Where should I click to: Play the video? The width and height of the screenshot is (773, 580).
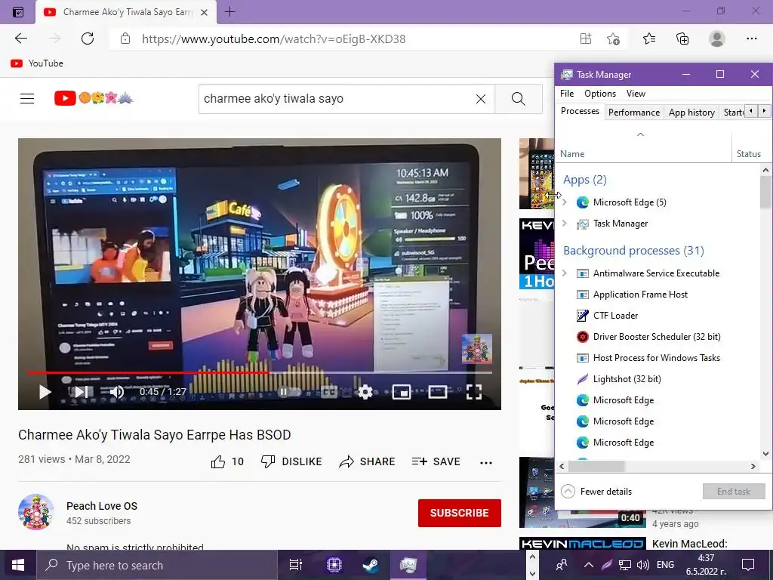(x=45, y=392)
